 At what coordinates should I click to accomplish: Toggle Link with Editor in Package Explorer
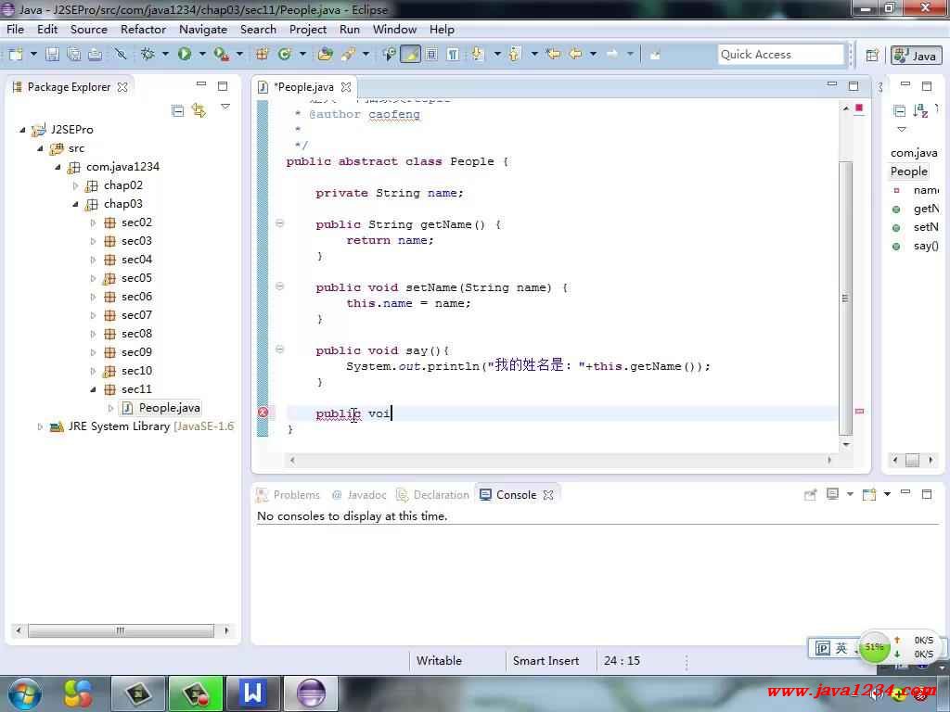199,110
